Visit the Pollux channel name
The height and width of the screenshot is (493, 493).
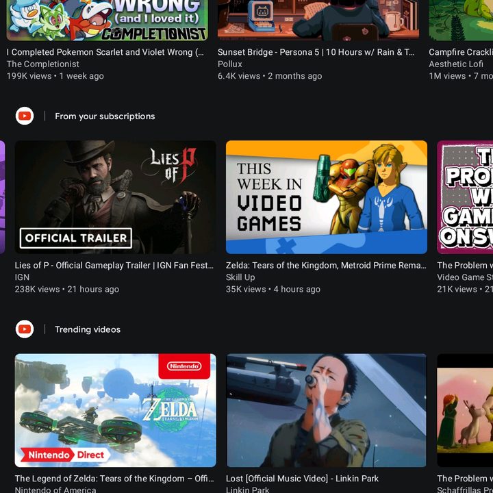click(x=230, y=64)
